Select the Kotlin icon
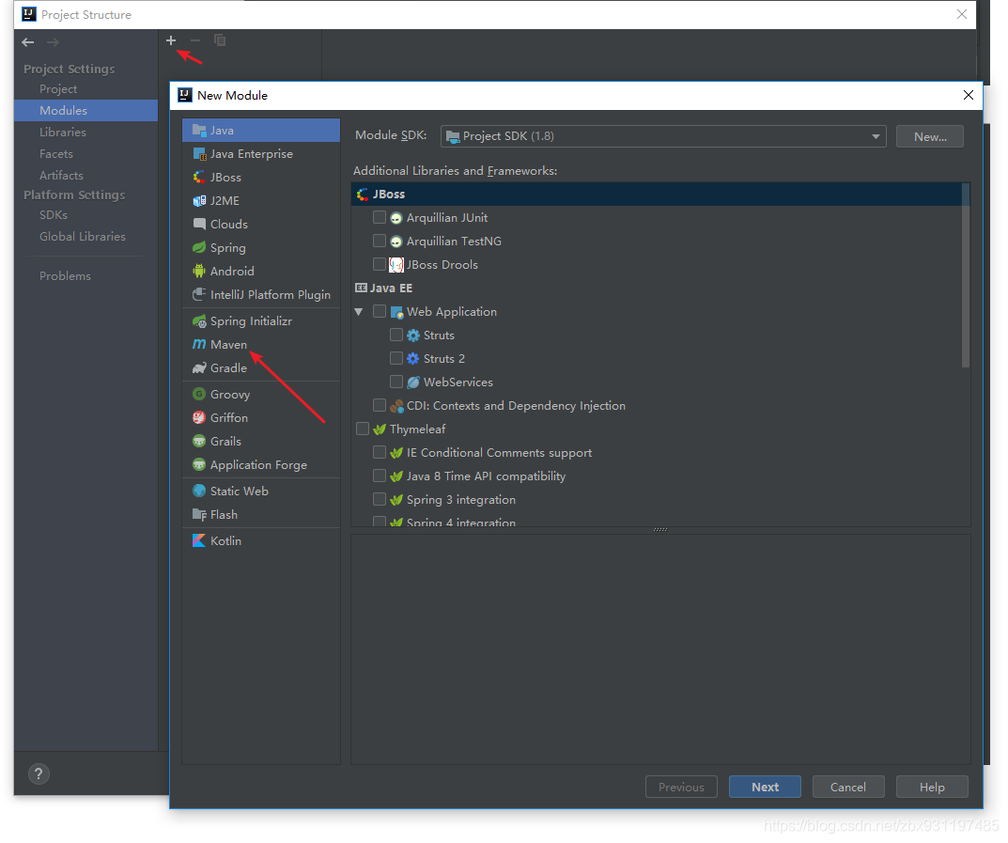 (x=199, y=540)
